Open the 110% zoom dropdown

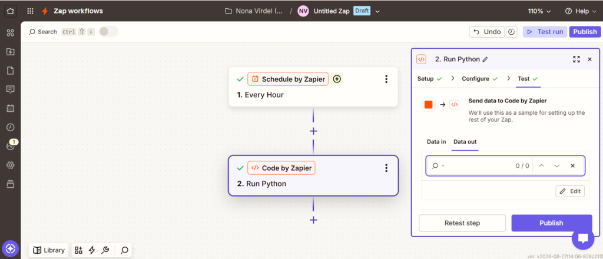point(539,11)
